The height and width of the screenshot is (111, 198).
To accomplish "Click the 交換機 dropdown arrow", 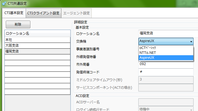I will click(191, 41).
